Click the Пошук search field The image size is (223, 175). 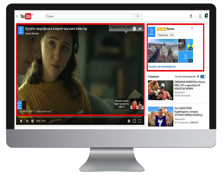pyautogui.click(x=89, y=16)
